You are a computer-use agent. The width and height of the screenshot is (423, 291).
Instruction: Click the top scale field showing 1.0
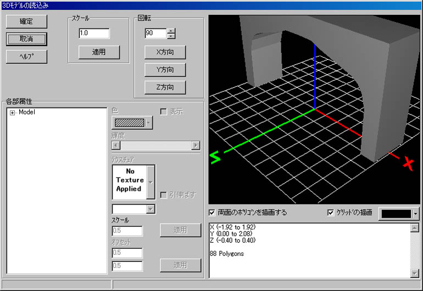pyautogui.click(x=94, y=33)
